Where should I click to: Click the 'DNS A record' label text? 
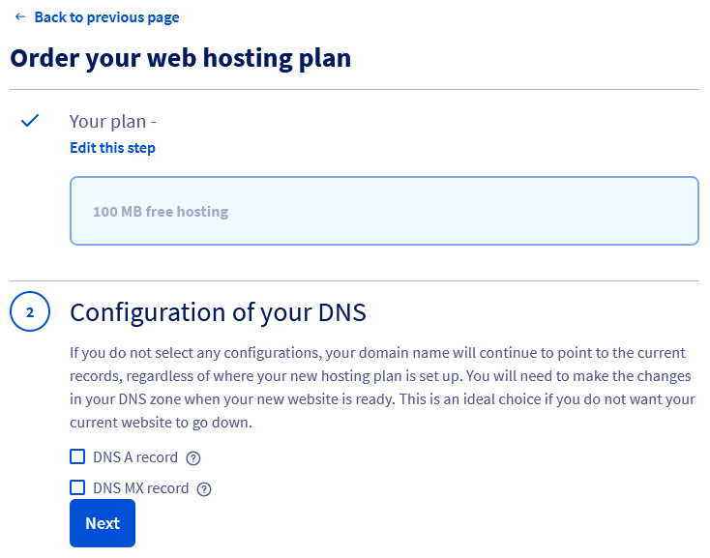(x=135, y=457)
